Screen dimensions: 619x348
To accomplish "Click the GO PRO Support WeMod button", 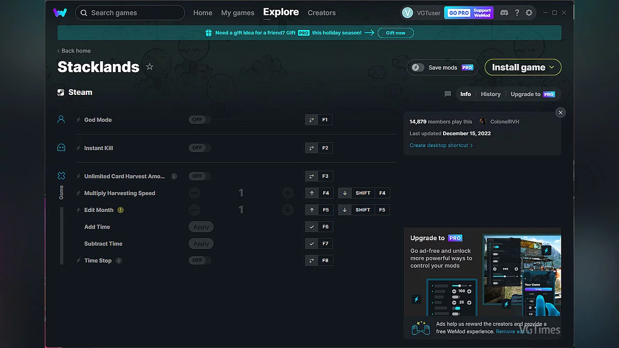I will click(469, 13).
